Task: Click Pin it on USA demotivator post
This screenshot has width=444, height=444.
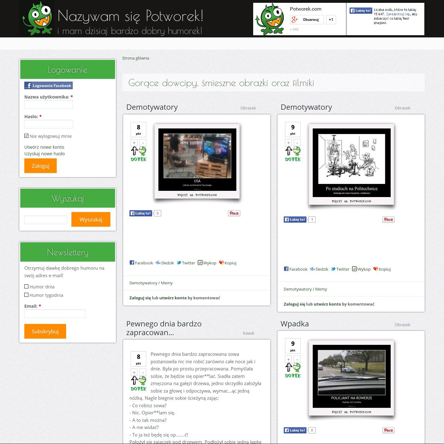Action: pyautogui.click(x=234, y=213)
